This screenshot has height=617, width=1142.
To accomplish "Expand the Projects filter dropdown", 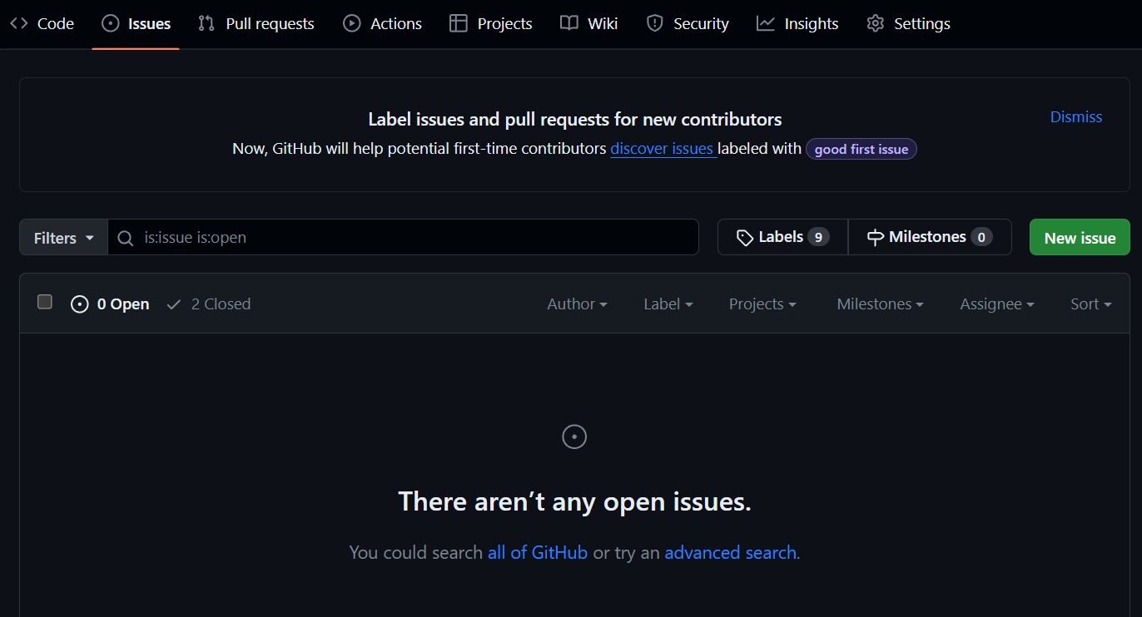I will coord(762,304).
